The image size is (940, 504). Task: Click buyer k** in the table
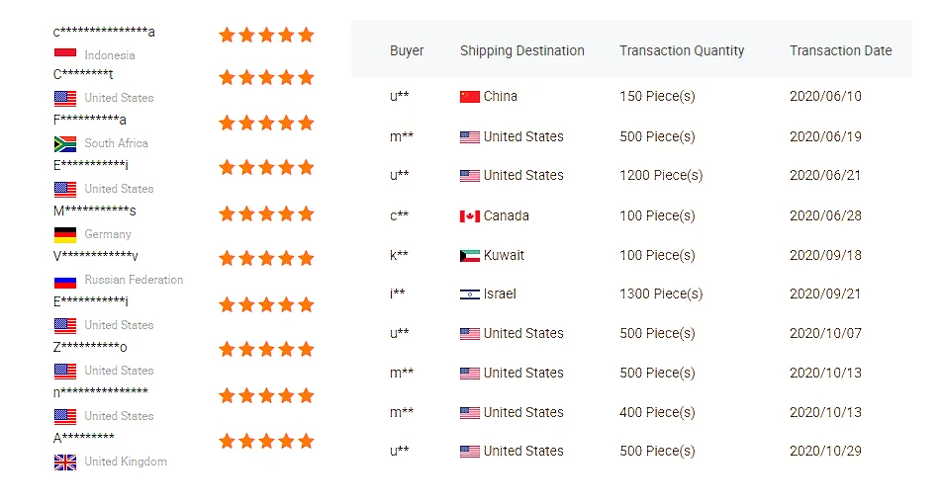[x=399, y=255]
